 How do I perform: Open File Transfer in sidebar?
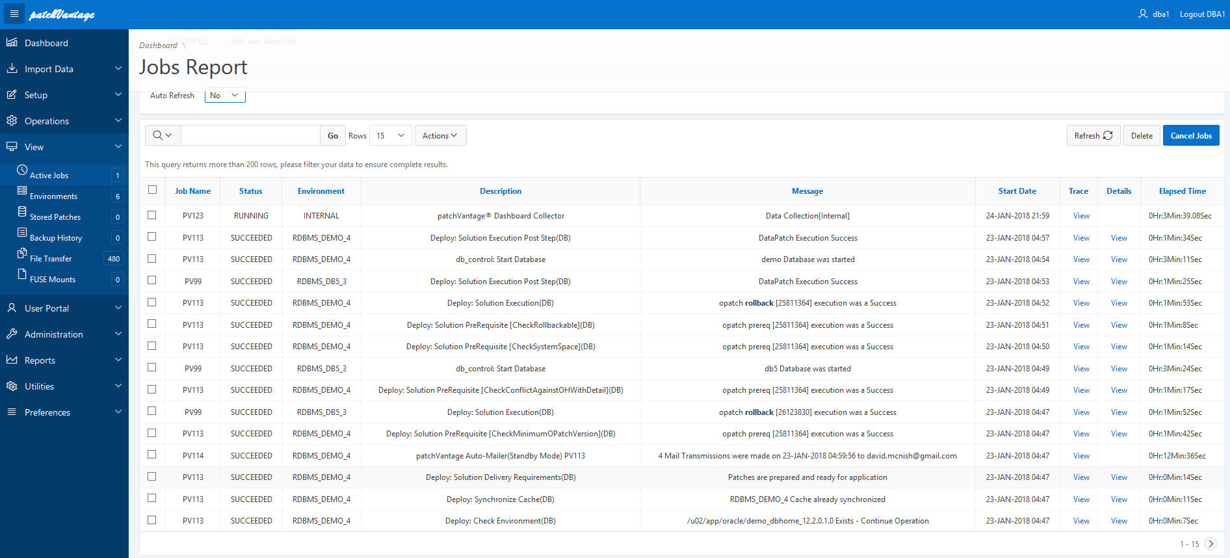tap(51, 259)
